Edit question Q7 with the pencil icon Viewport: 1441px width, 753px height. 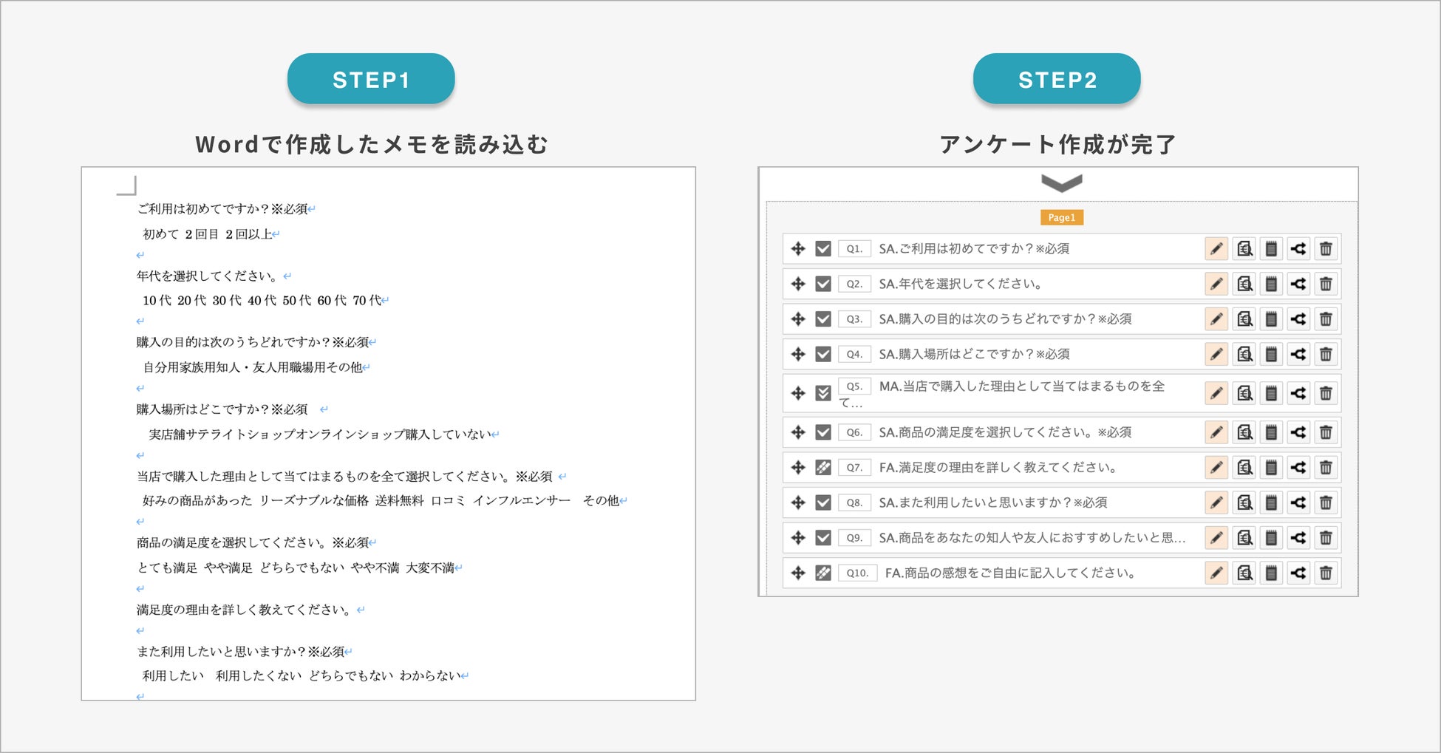(x=1216, y=468)
